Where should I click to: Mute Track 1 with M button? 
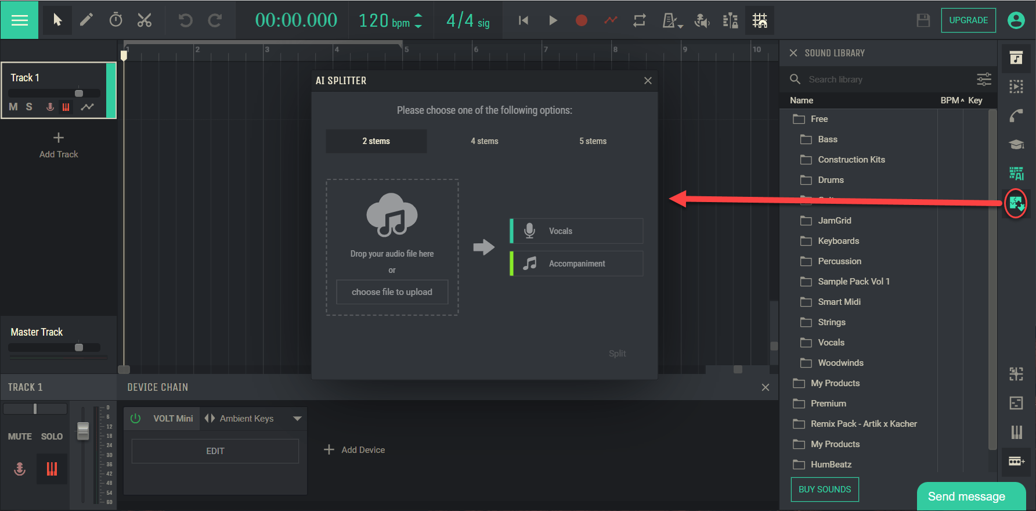pos(13,107)
